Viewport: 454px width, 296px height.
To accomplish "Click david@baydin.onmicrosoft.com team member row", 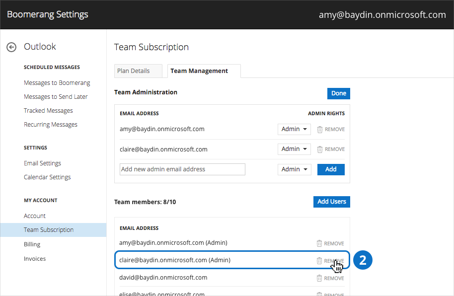I will click(232, 278).
